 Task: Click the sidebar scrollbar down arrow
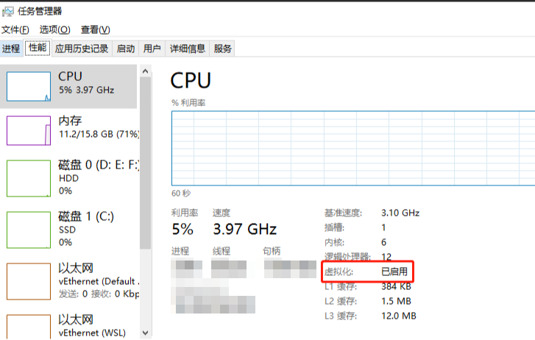click(x=145, y=332)
